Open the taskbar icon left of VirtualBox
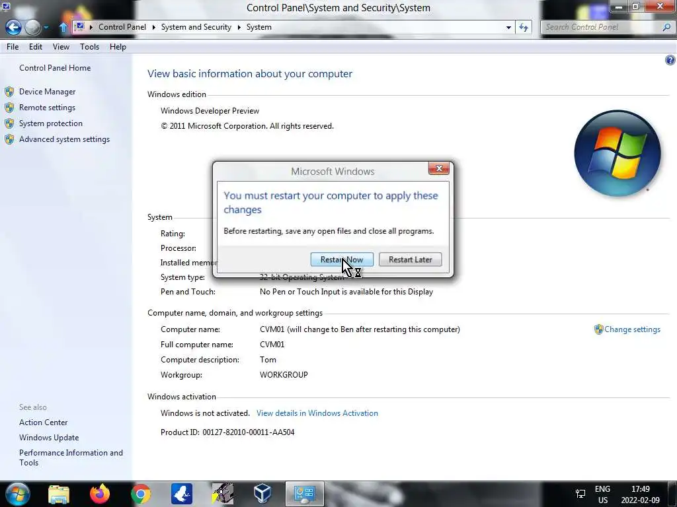The width and height of the screenshot is (677, 507). [223, 494]
